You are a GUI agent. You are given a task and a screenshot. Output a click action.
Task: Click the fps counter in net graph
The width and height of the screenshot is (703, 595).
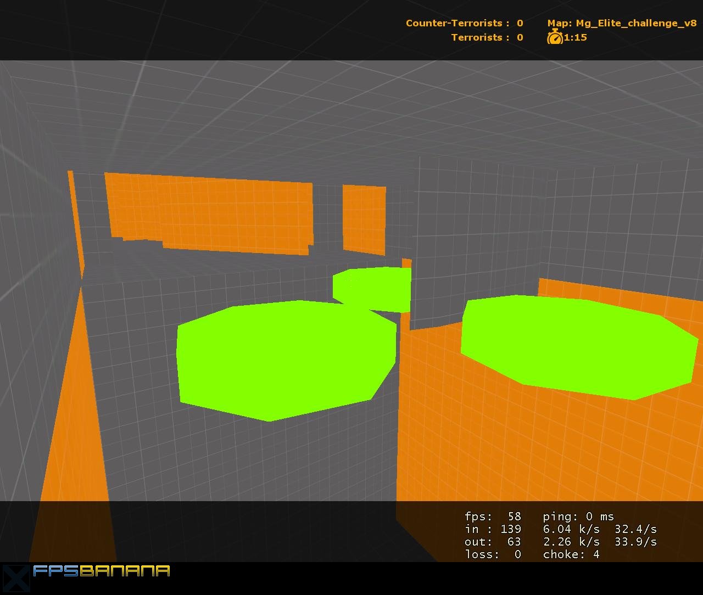pos(492,517)
